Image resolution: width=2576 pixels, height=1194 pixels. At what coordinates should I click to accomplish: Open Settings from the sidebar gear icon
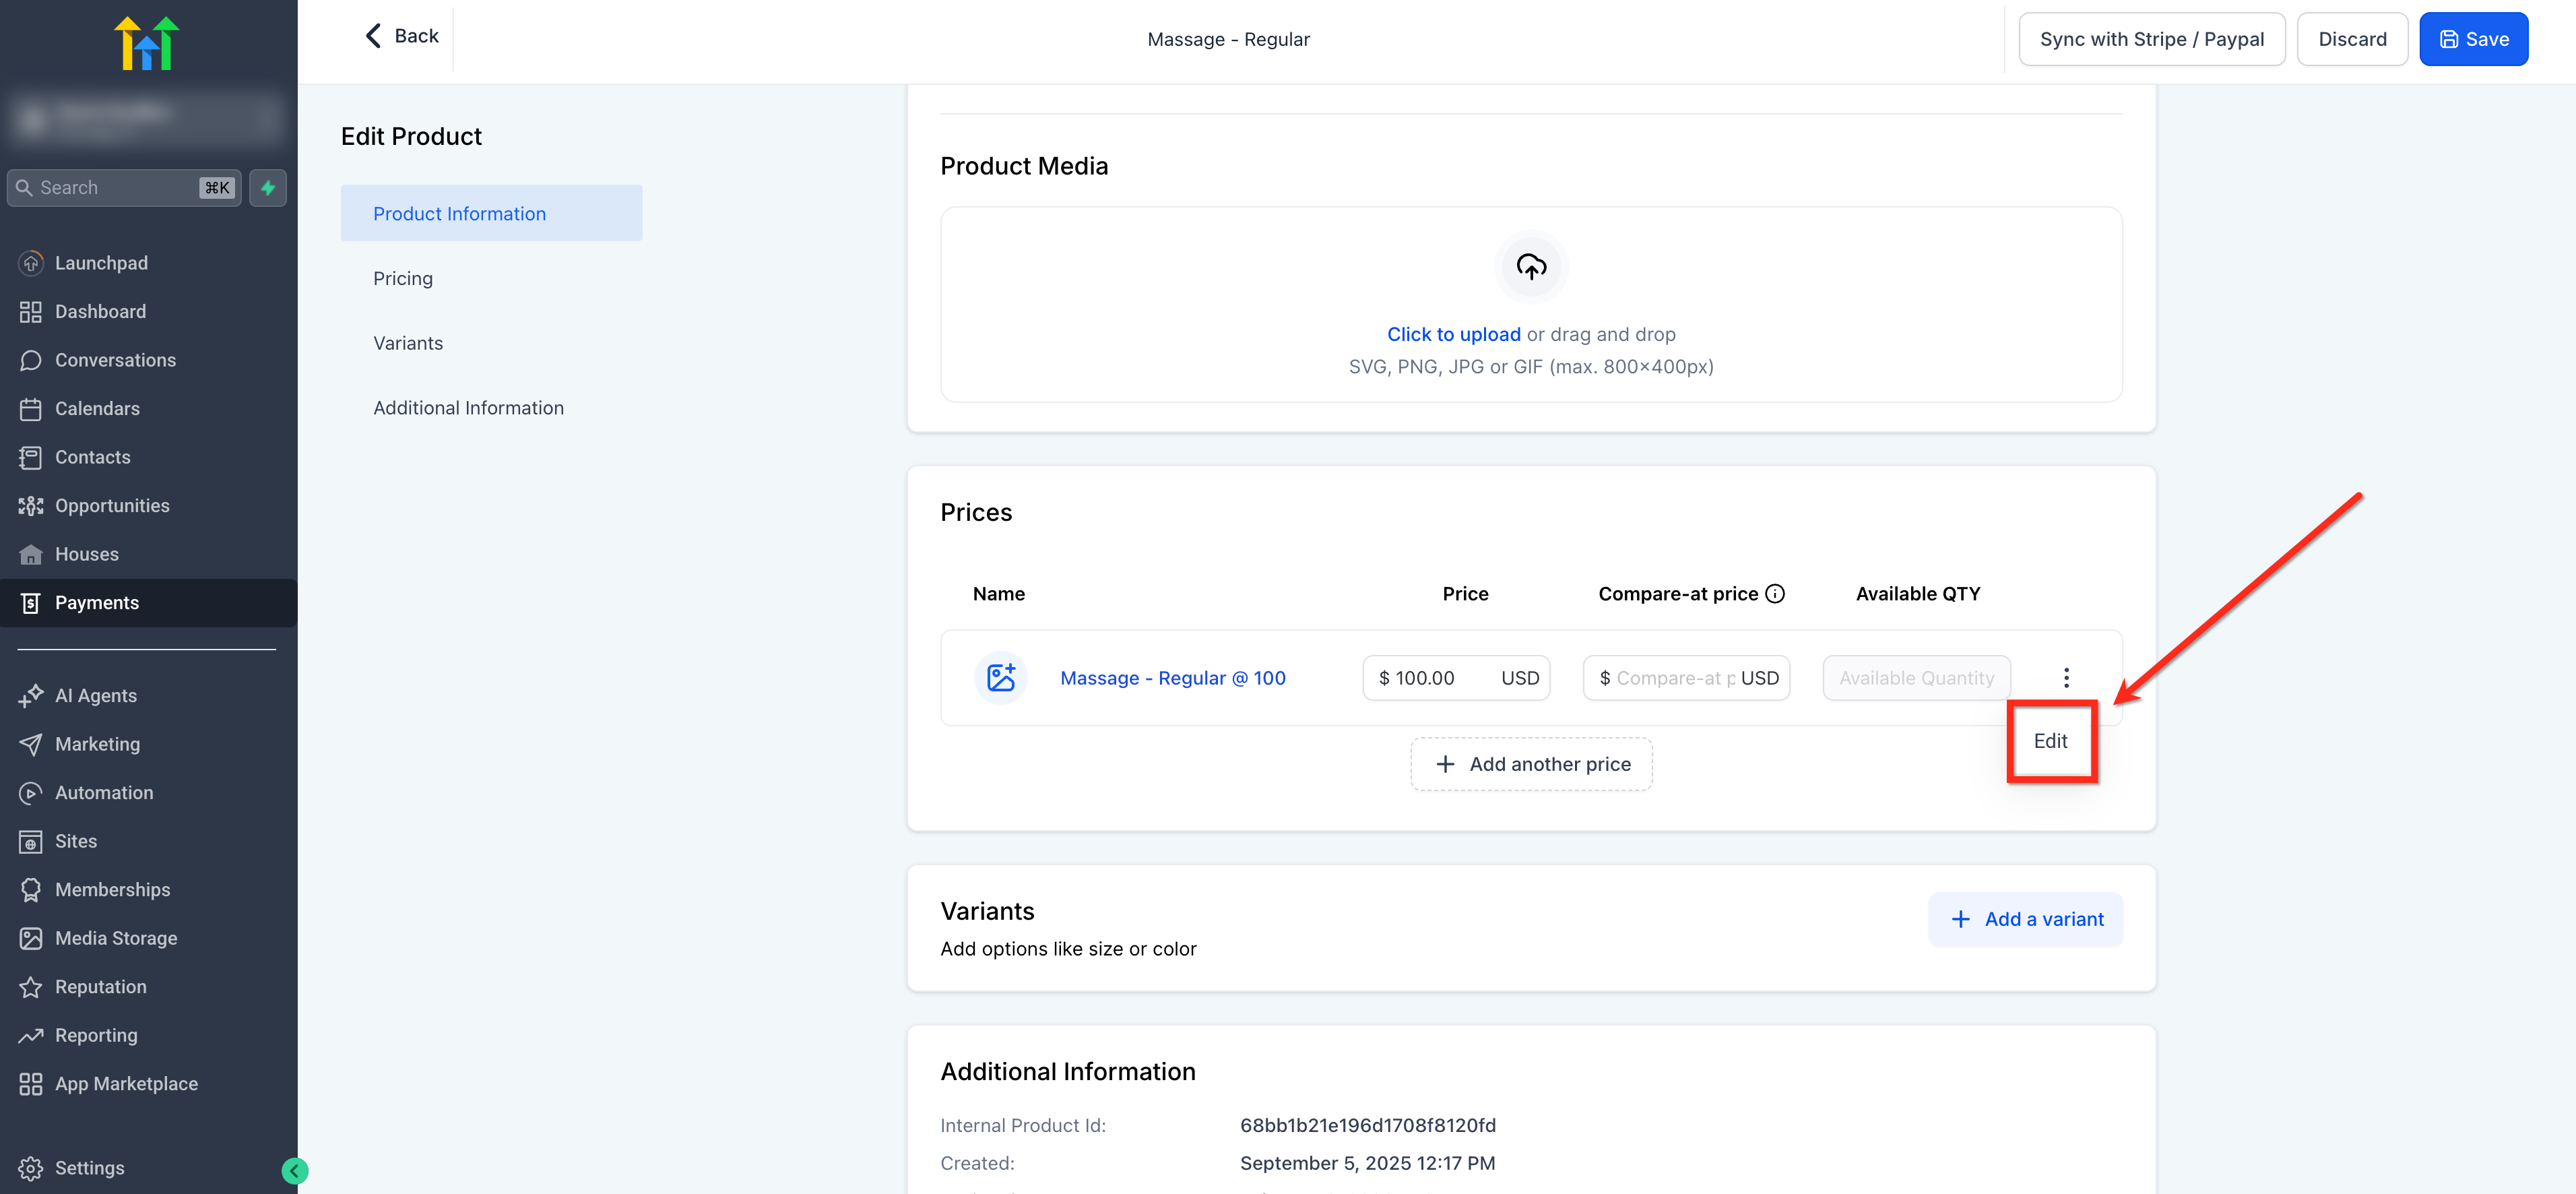pos(31,1168)
